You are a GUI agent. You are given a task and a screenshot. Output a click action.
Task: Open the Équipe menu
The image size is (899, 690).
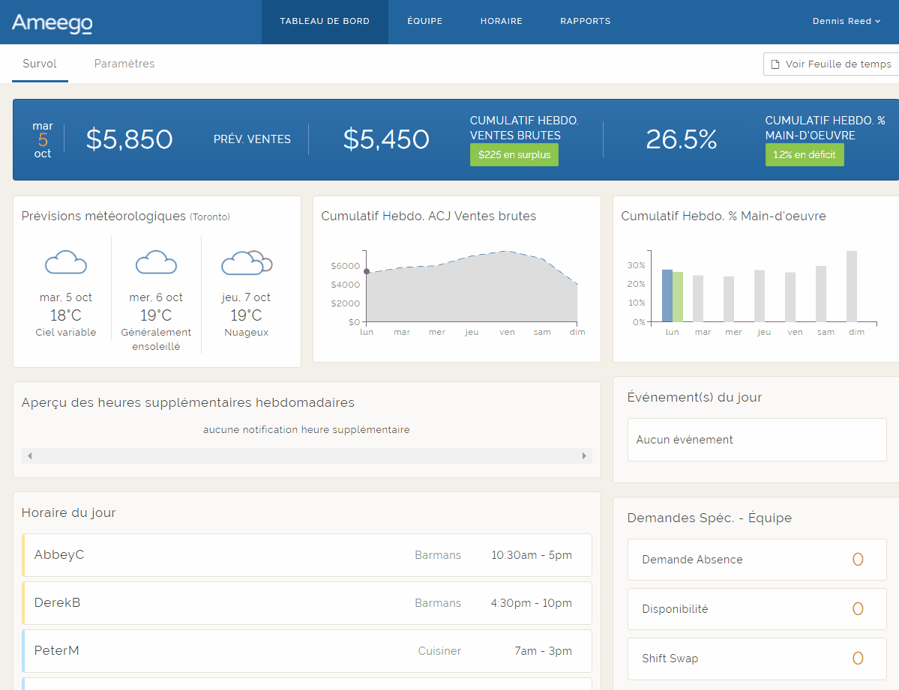pyautogui.click(x=424, y=21)
